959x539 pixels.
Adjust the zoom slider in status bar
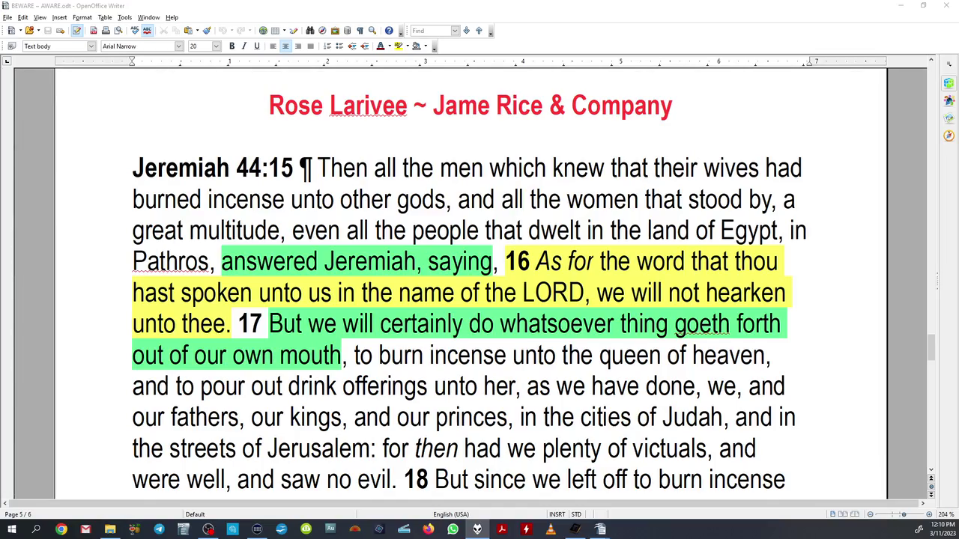tap(903, 514)
